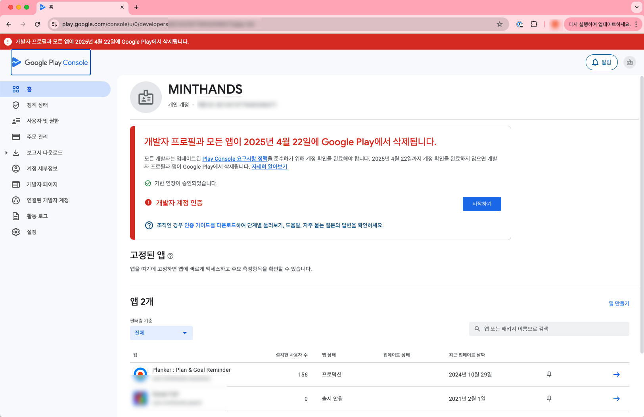Click the help icon beside 고정된 앱
644x417 pixels.
pos(171,256)
